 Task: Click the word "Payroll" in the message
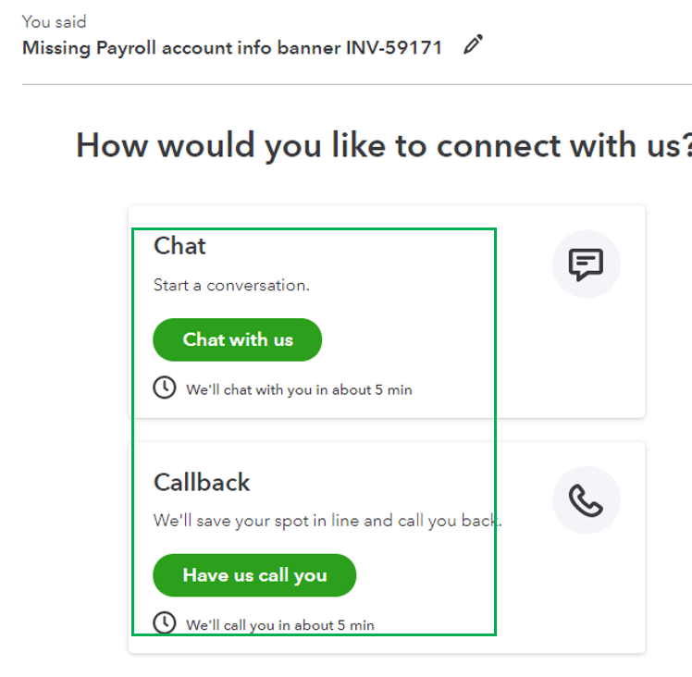[x=125, y=47]
